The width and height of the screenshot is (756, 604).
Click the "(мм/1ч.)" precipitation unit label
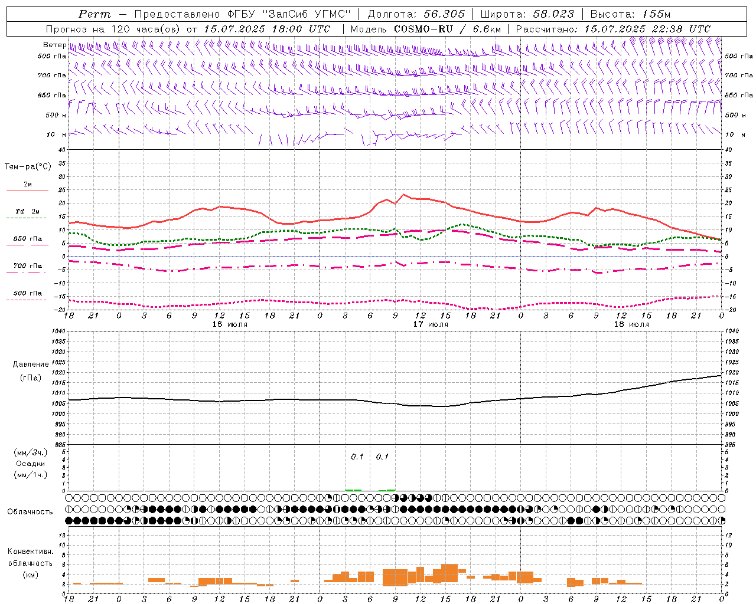(31, 475)
